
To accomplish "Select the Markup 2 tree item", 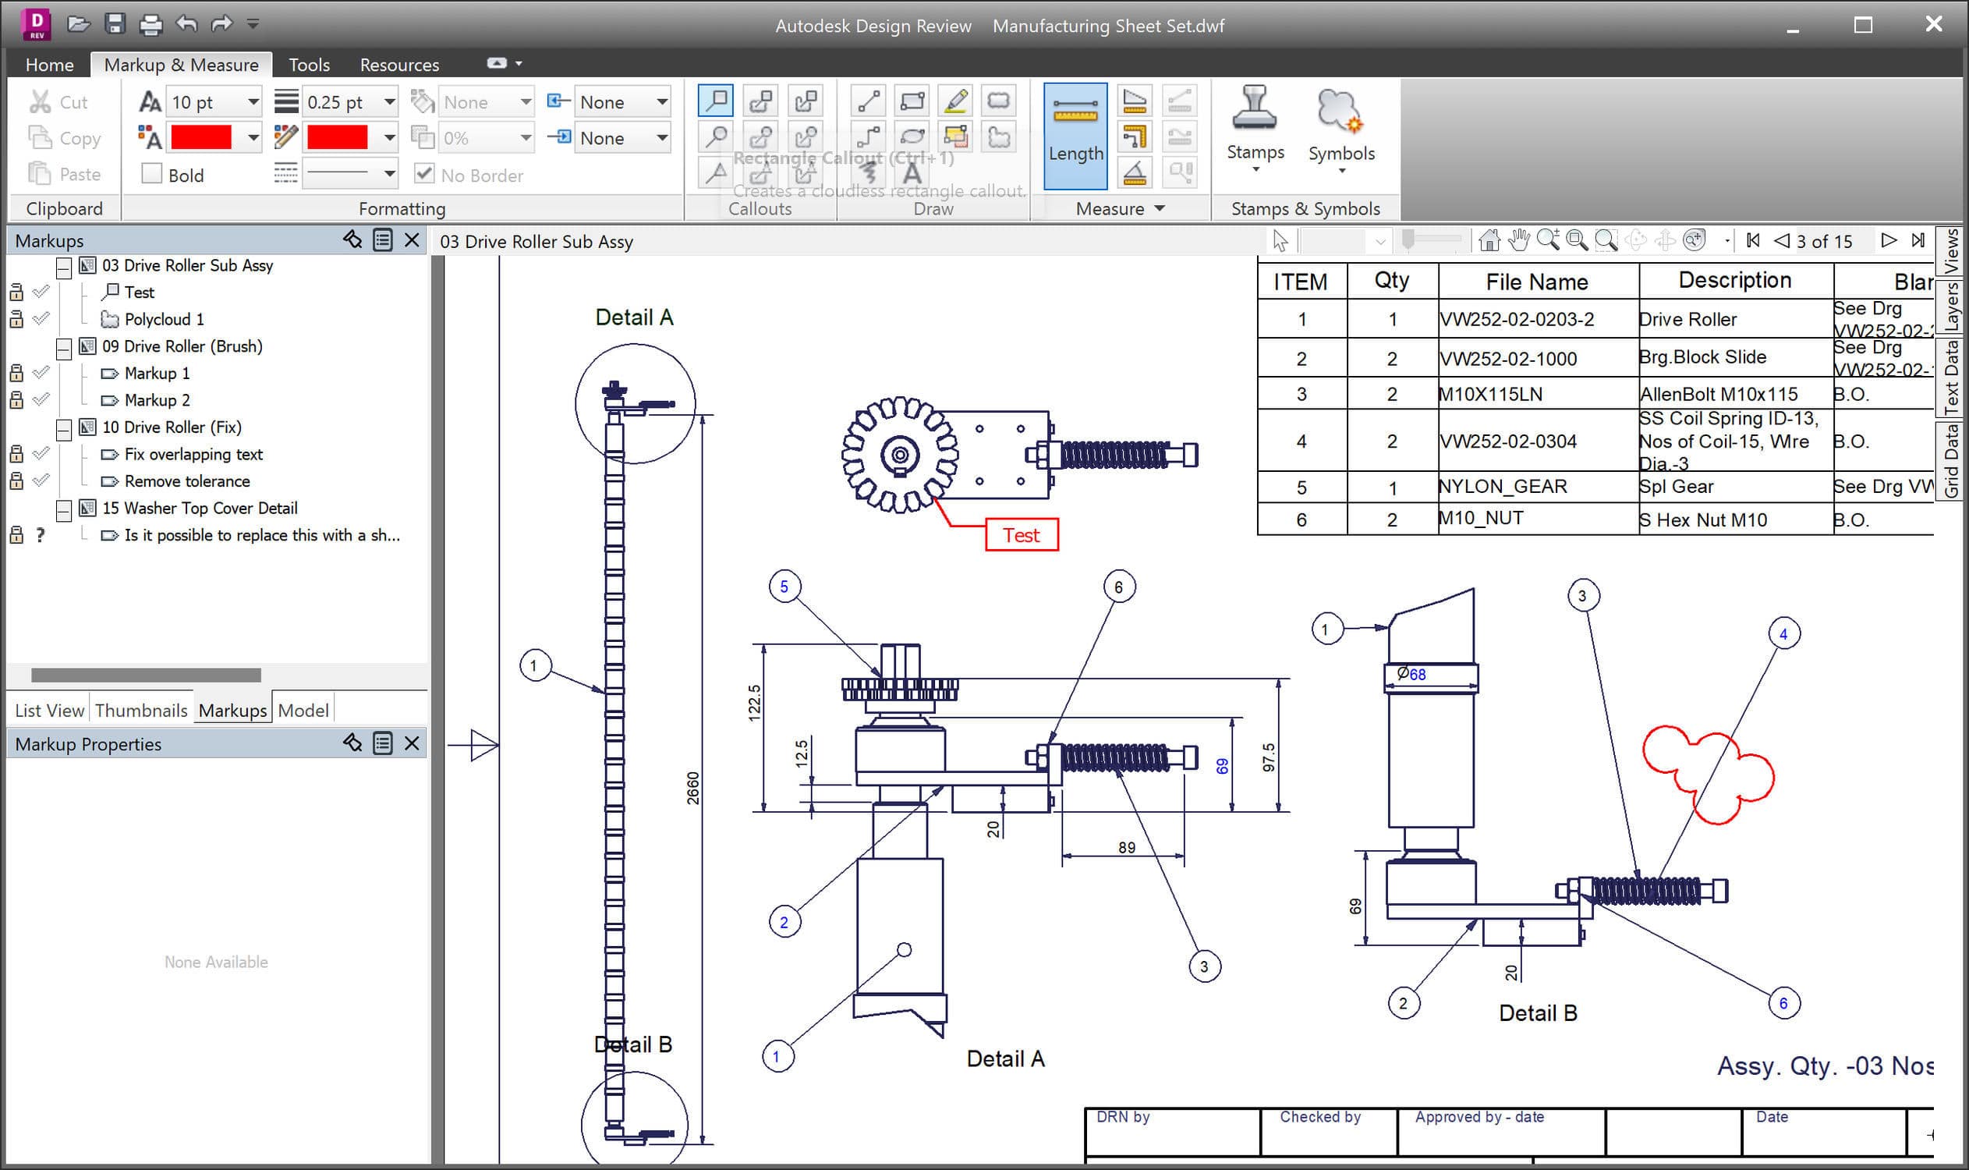I will (x=156, y=400).
